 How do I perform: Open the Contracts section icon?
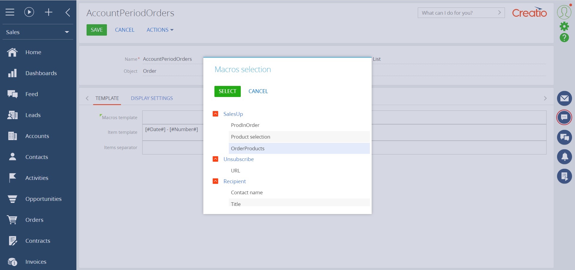point(12,241)
